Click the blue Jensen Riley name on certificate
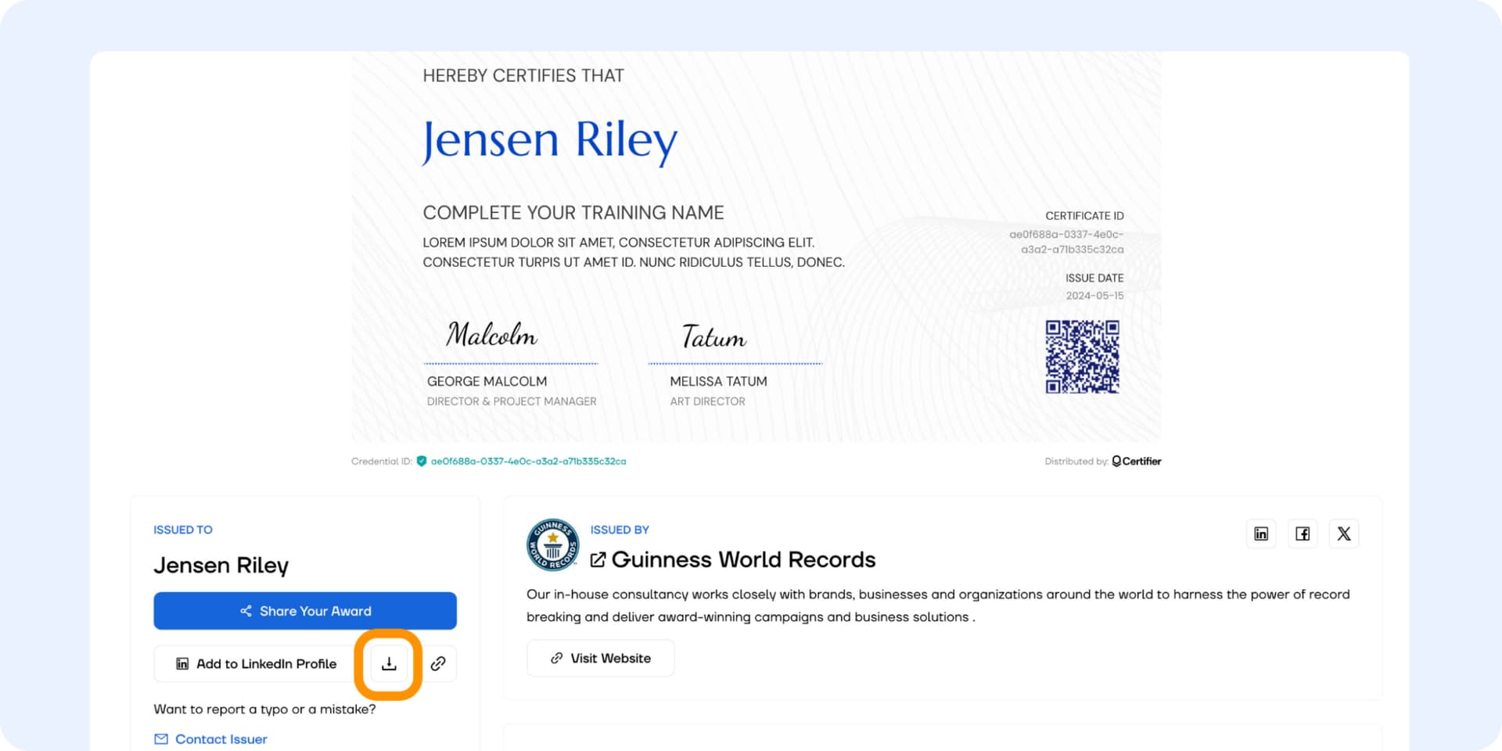Viewport: 1502px width, 751px height. point(549,141)
